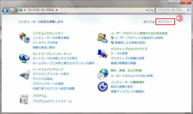Open ユーザー アカウントと家族のための安全設定
Image resolution: width=193 pixels, height=114 pixels.
click(x=139, y=33)
